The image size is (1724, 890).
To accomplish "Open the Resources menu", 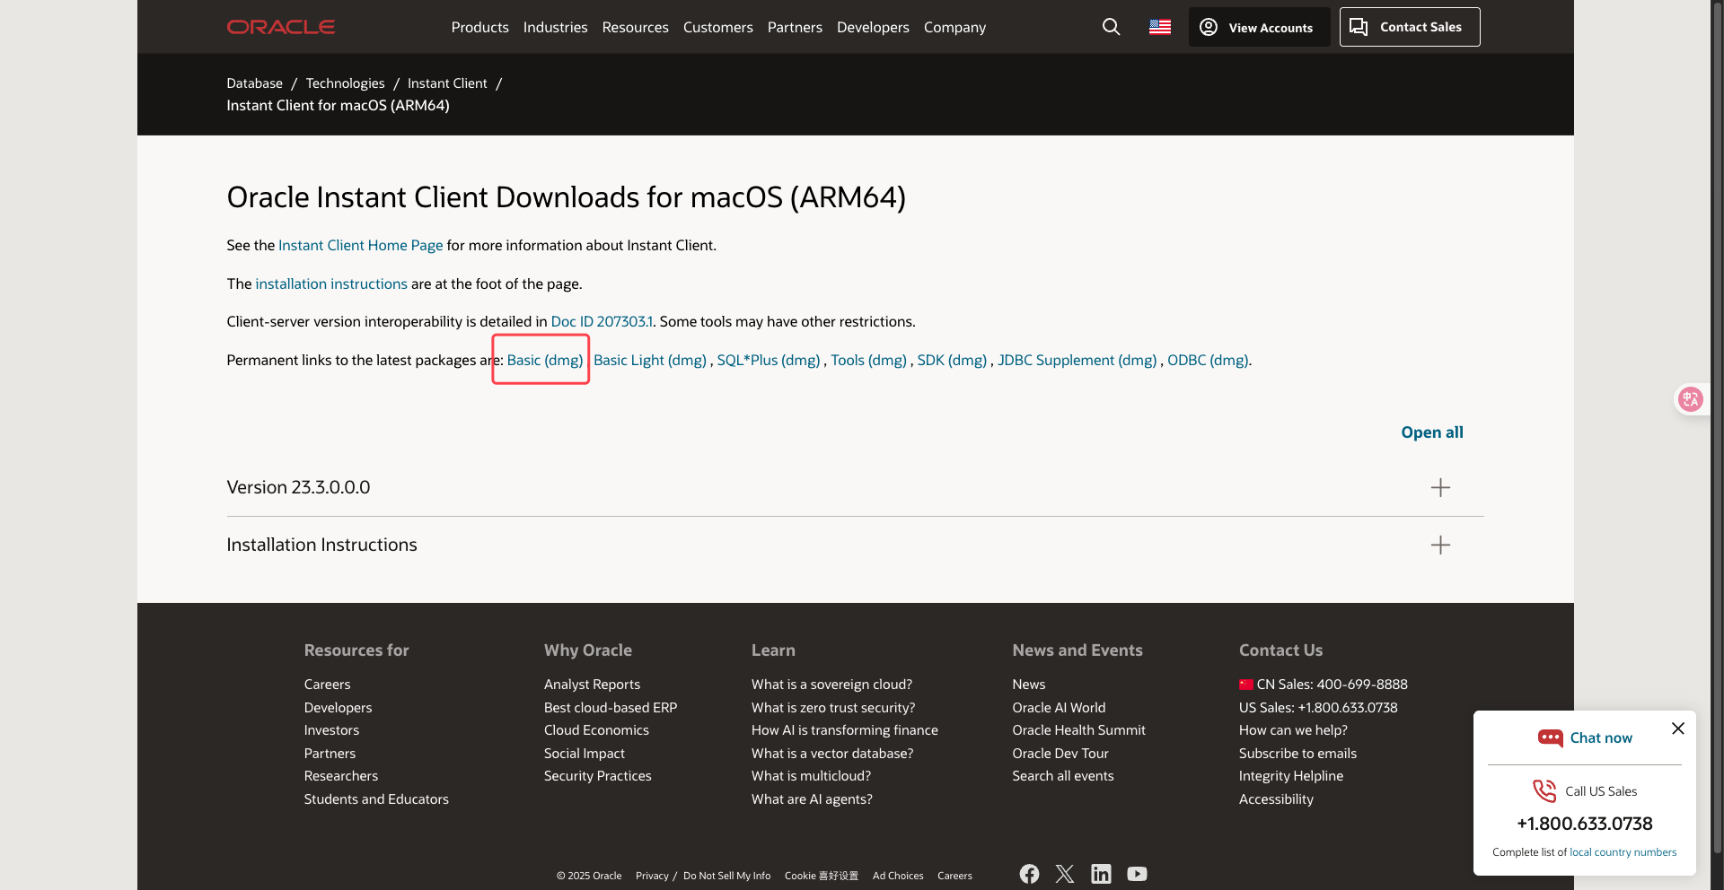I will pos(635,28).
